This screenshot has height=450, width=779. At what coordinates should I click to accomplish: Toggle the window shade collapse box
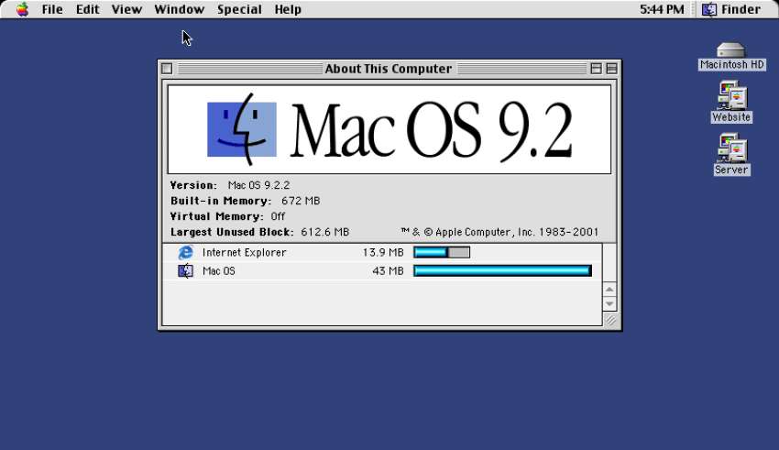click(x=611, y=69)
